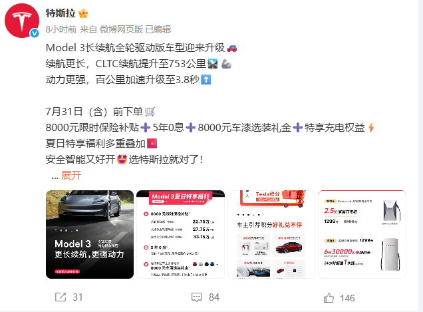This screenshot has height=312, width=423.
Task: Open the Model 3 更长续航 image thumbnail
Action: pyautogui.click(x=90, y=234)
